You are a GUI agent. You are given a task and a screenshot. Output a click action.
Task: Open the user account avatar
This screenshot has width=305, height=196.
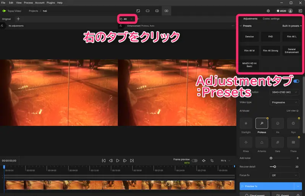click(x=290, y=11)
